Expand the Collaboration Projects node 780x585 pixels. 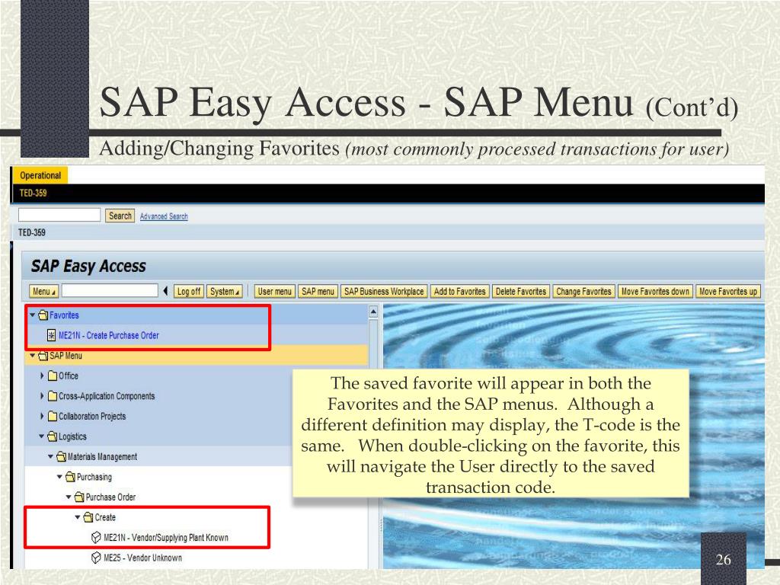click(42, 416)
